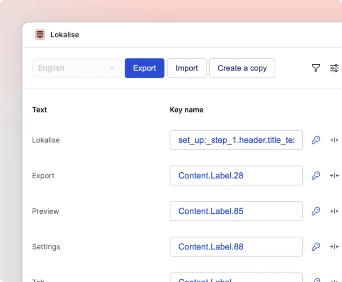342x282 pixels.
Task: Click the collapse arrows icon in Preview row
Action: click(x=334, y=211)
